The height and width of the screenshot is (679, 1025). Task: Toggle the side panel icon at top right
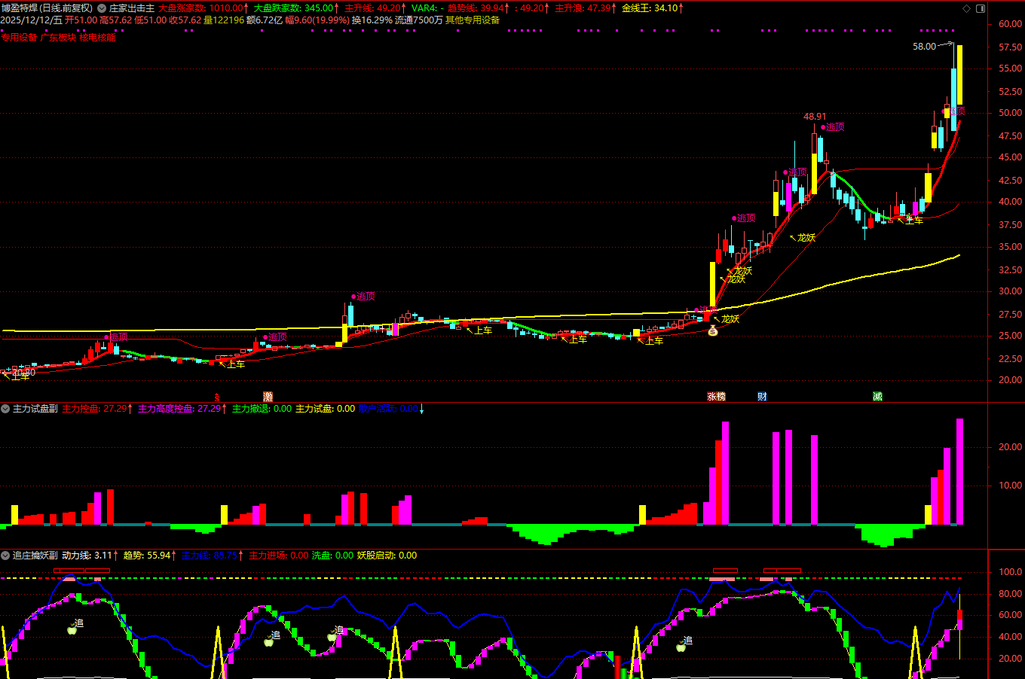981,8
